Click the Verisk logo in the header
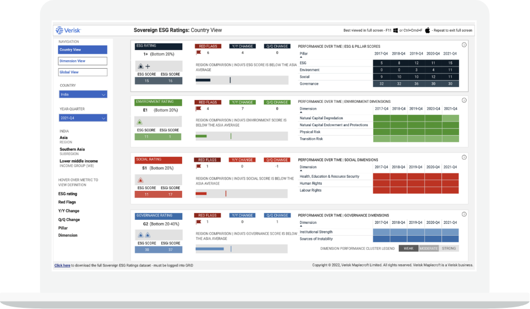The image size is (530, 309). 69,30
